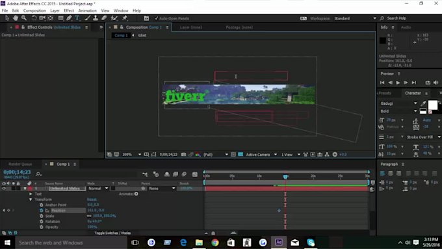Select the Horizontal Type tool

click(77, 18)
